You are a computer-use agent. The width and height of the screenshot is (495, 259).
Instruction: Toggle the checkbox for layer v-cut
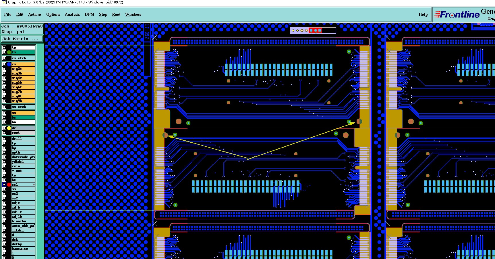4,171
